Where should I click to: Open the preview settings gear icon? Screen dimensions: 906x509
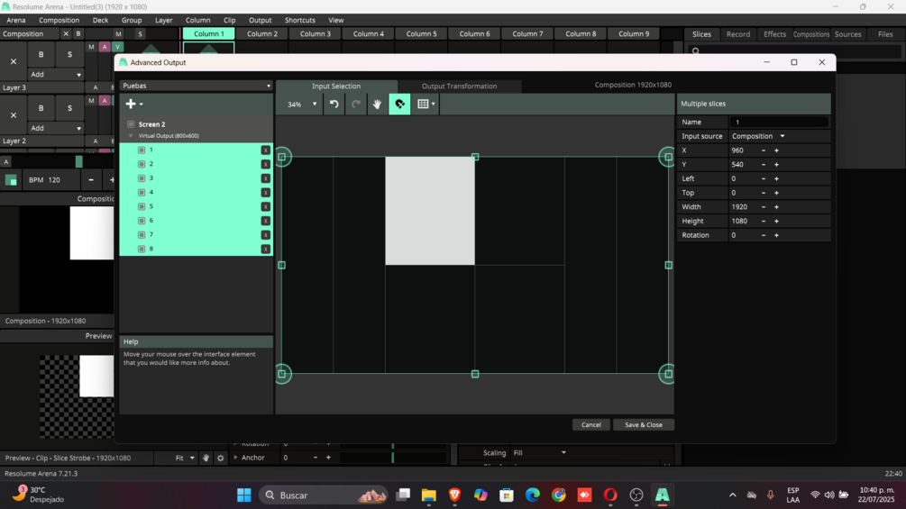pyautogui.click(x=220, y=458)
